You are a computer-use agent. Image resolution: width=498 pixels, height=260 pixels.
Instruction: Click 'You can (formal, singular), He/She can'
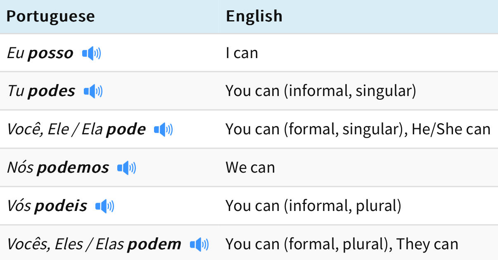[358, 129]
